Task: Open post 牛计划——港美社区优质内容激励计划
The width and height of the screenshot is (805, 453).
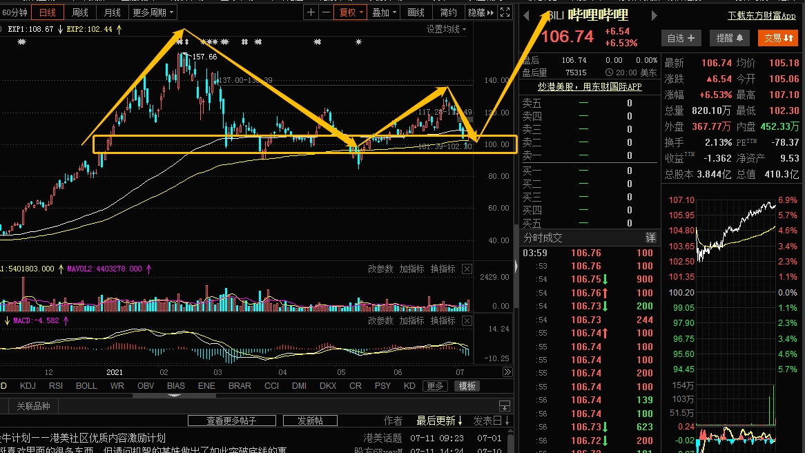Action: 83,438
